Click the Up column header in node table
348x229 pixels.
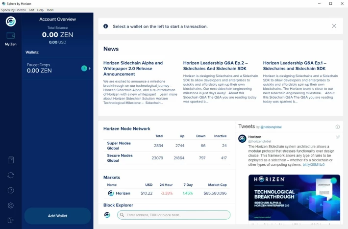pyautogui.click(x=182, y=136)
